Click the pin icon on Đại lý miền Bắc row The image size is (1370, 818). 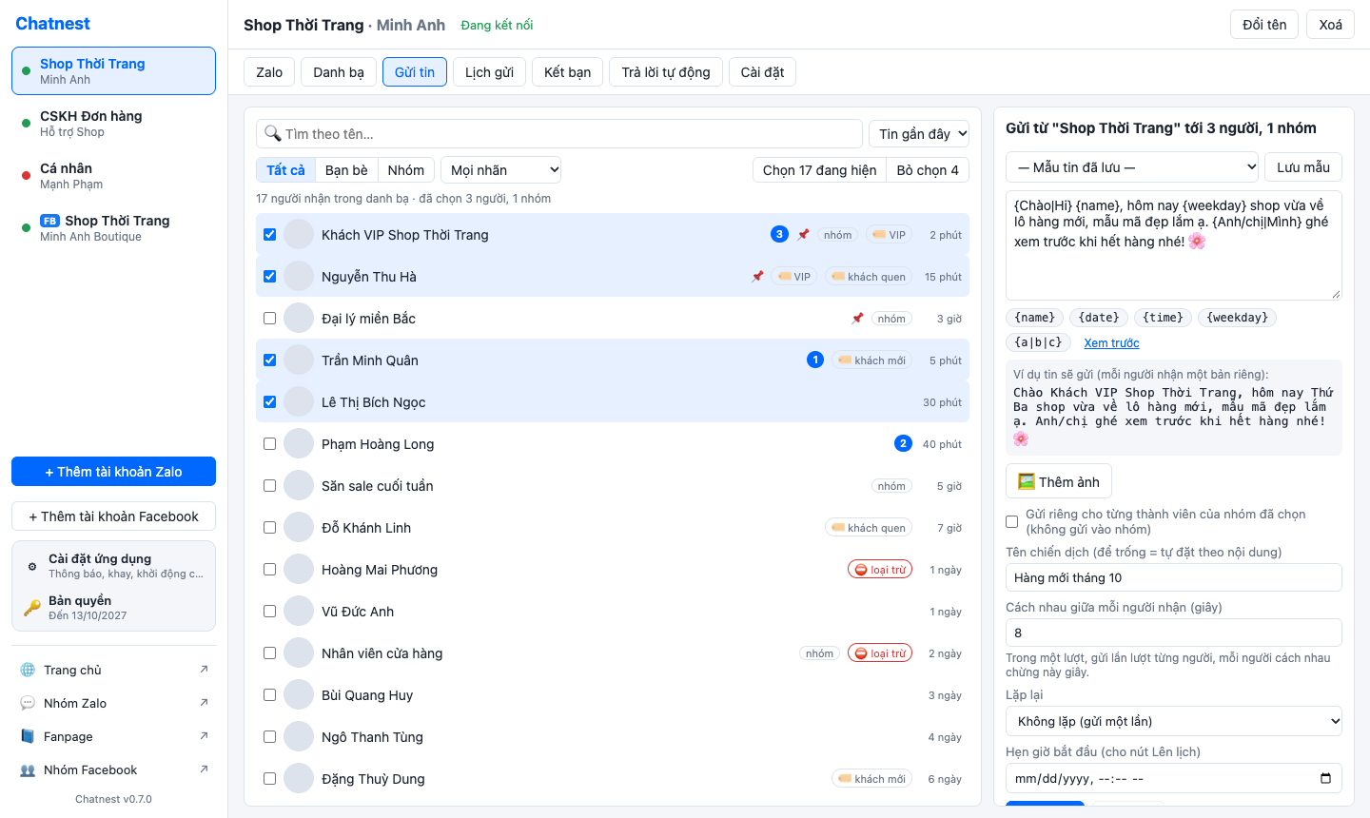pyautogui.click(x=857, y=319)
